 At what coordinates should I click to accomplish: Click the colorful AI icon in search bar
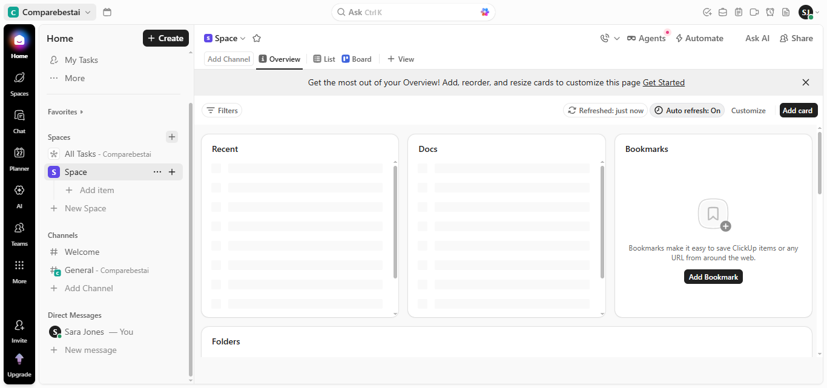485,12
